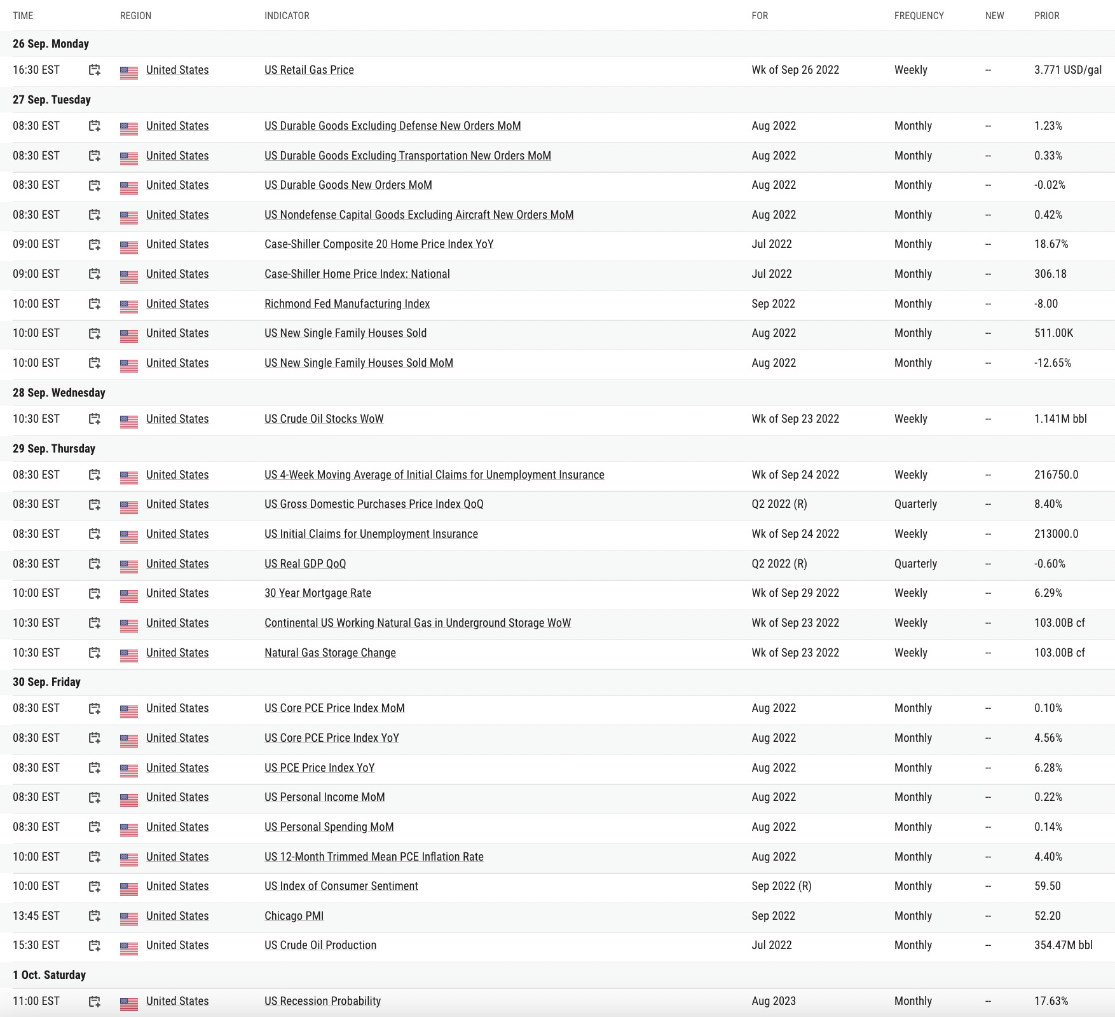This screenshot has width=1115, height=1017.
Task: Add US Crude Oil Production to calendar
Action: click(95, 945)
